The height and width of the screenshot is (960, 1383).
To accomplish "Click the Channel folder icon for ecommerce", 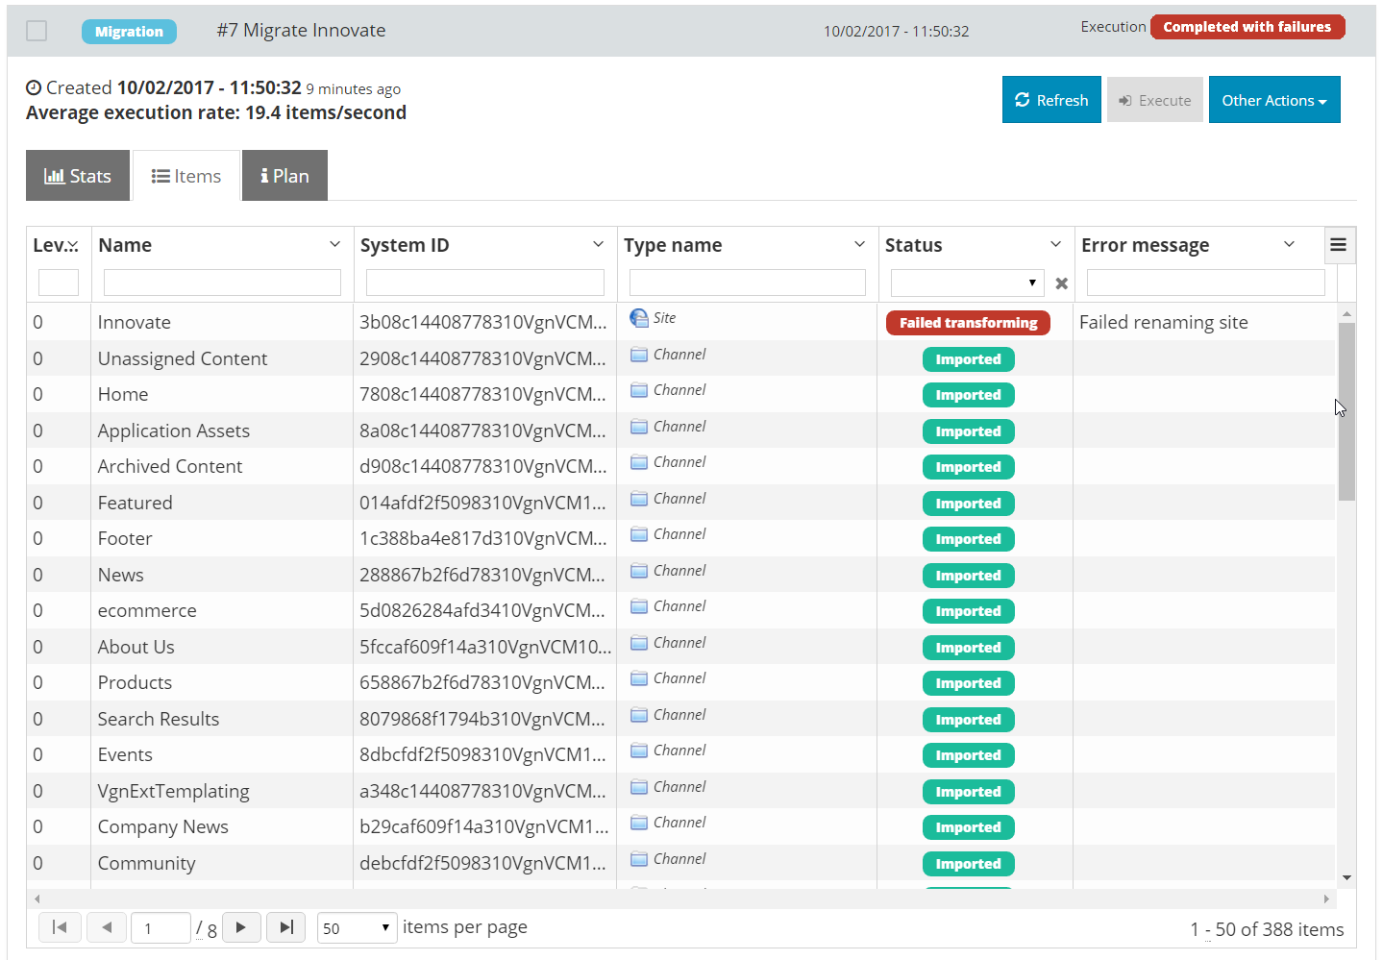I will [x=639, y=606].
